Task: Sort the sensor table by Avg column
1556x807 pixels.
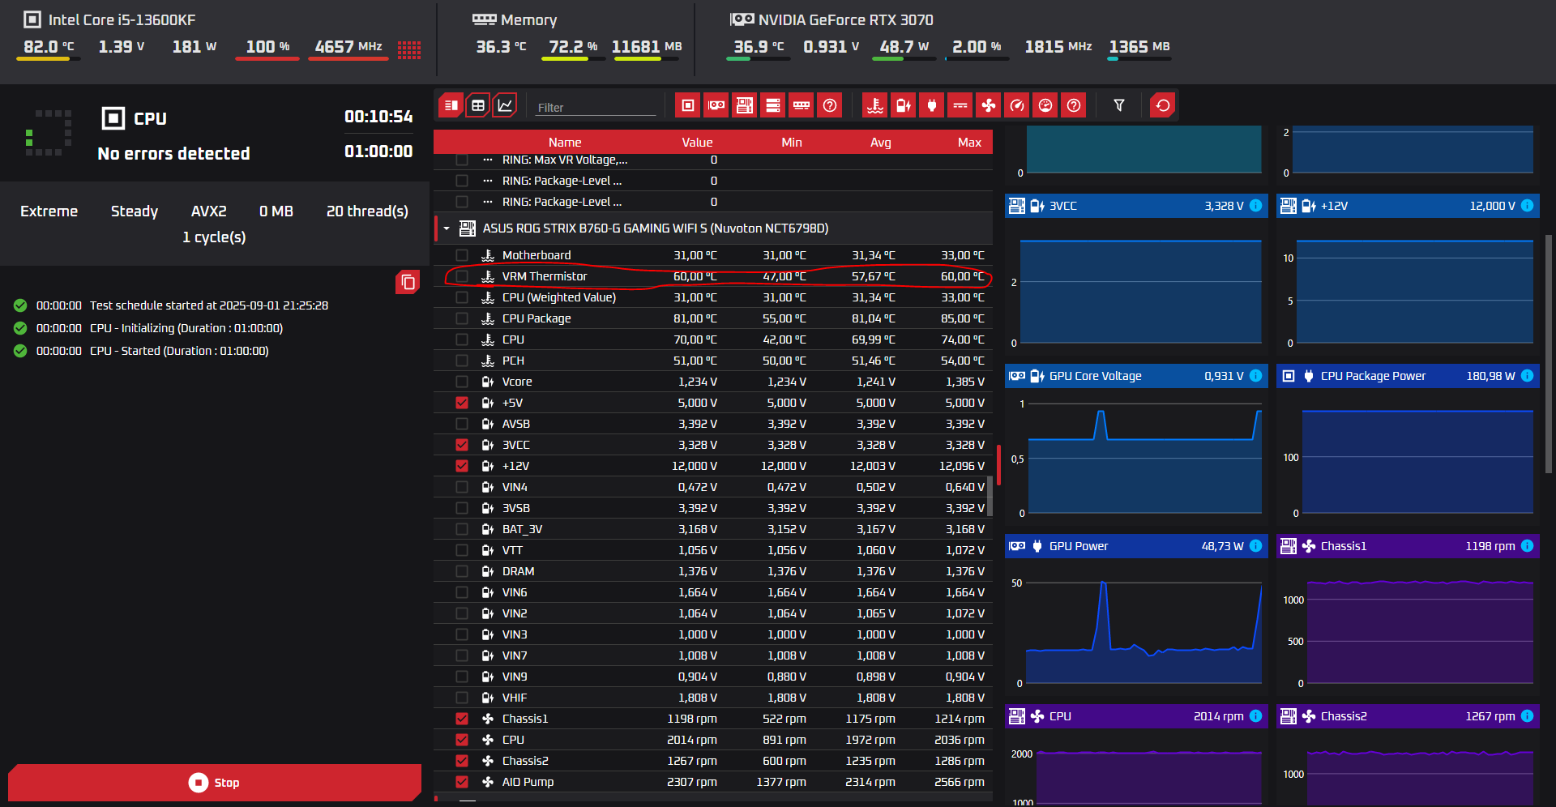Action: (x=881, y=143)
